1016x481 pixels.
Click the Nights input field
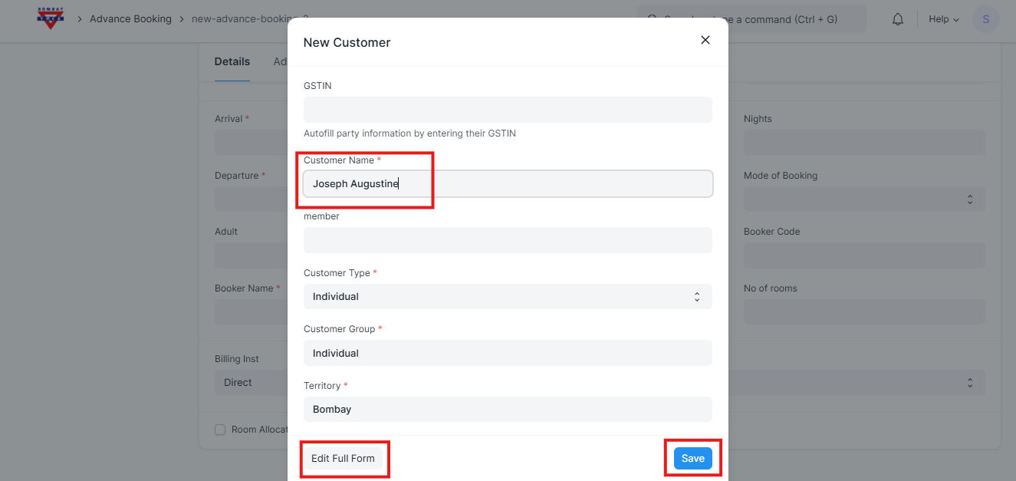tap(864, 143)
